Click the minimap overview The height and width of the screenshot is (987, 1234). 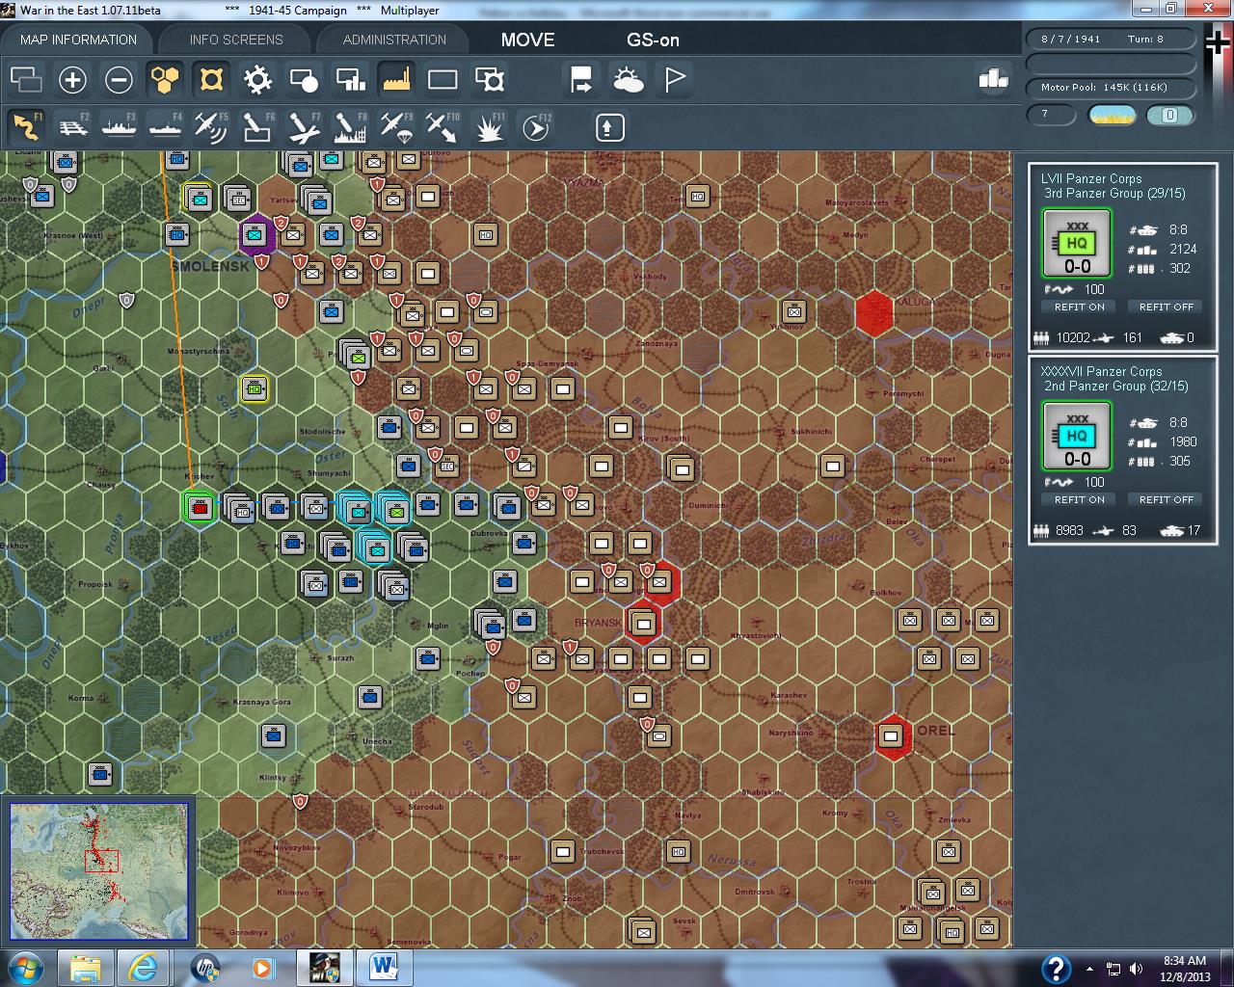pos(98,870)
